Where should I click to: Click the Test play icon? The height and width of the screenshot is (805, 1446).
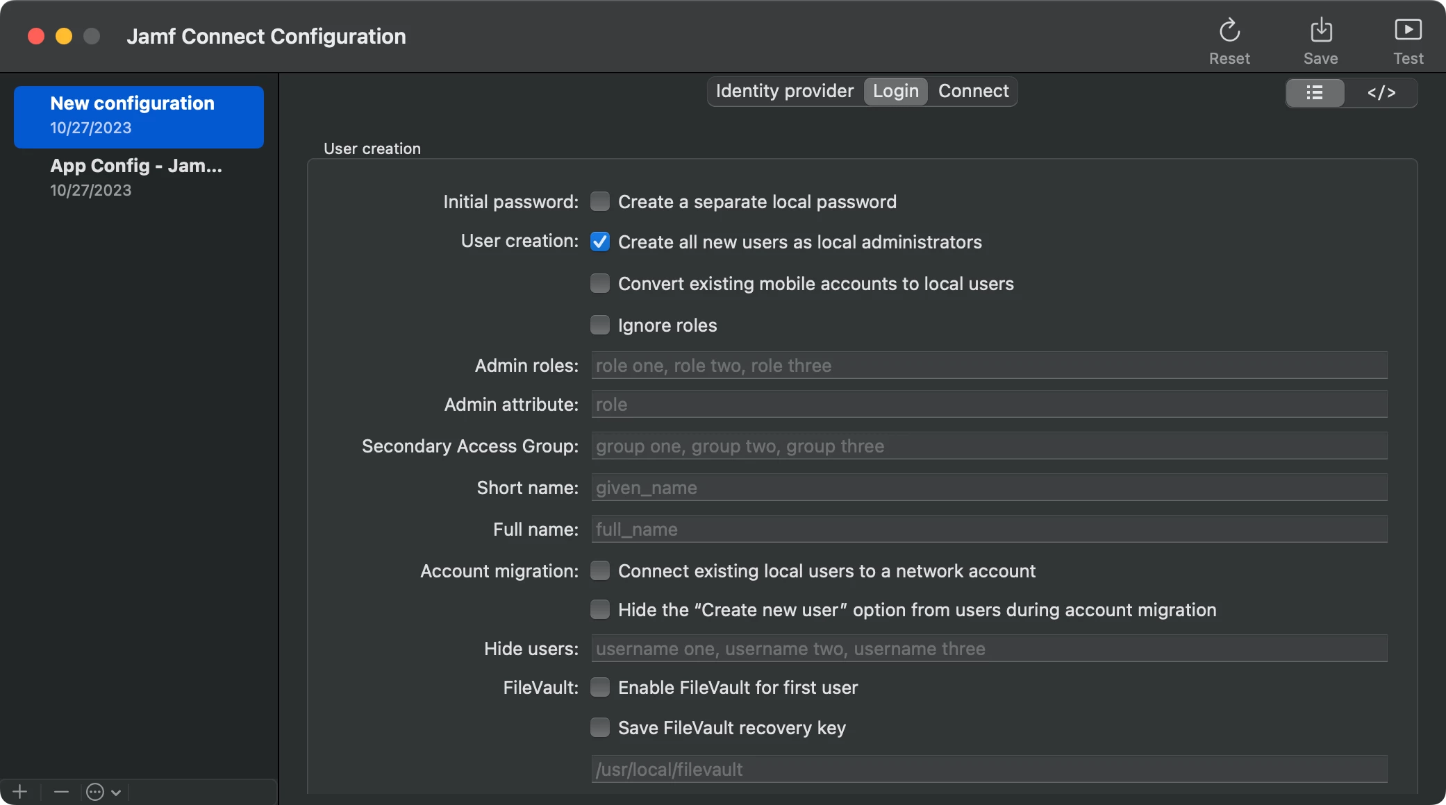tap(1408, 30)
